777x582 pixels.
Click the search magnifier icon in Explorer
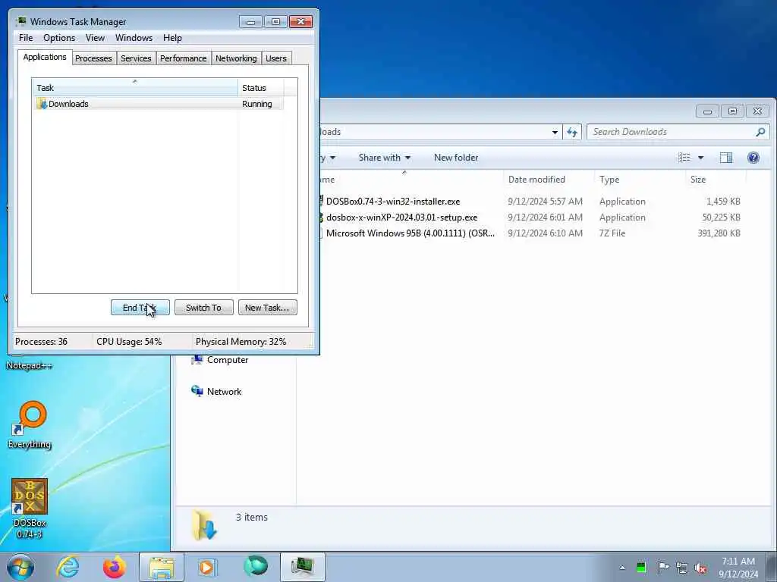click(760, 132)
